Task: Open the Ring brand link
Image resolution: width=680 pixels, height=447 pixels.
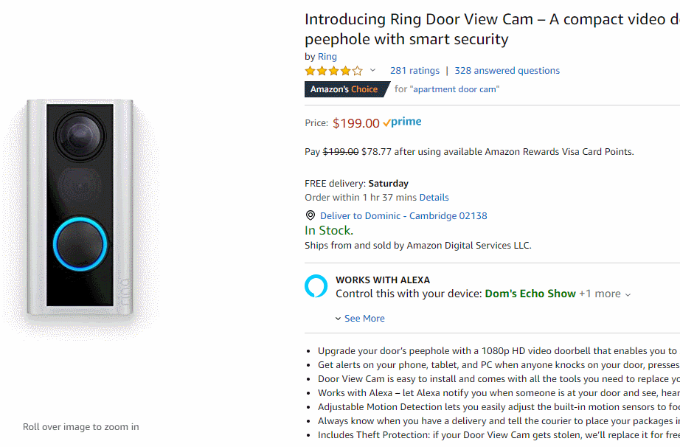Action: click(x=327, y=57)
